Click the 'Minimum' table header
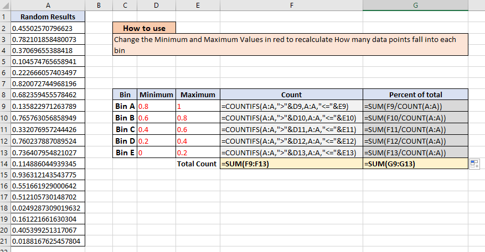Screen dimensions: 485x252 click(x=157, y=95)
